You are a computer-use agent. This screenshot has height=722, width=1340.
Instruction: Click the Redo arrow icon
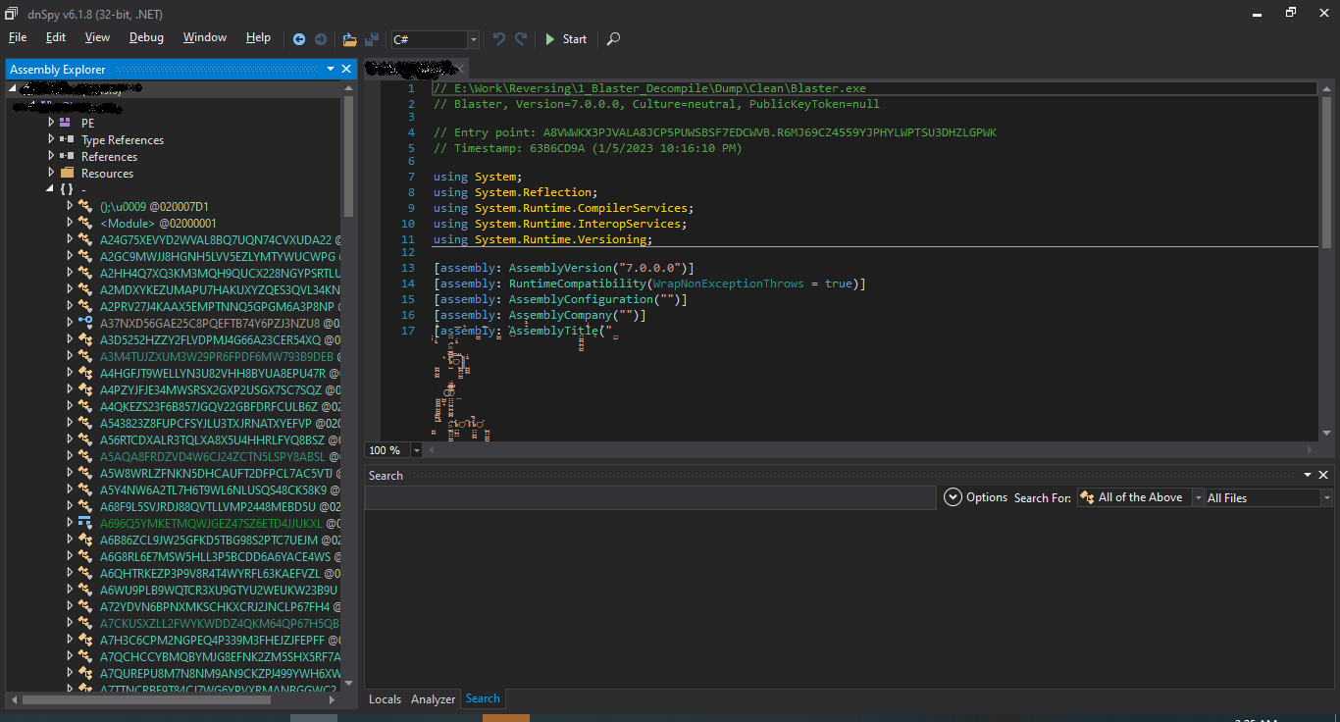click(x=520, y=39)
